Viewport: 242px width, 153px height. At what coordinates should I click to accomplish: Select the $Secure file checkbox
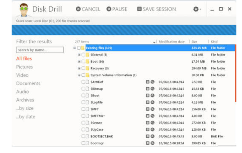pyautogui.click(x=83, y=123)
